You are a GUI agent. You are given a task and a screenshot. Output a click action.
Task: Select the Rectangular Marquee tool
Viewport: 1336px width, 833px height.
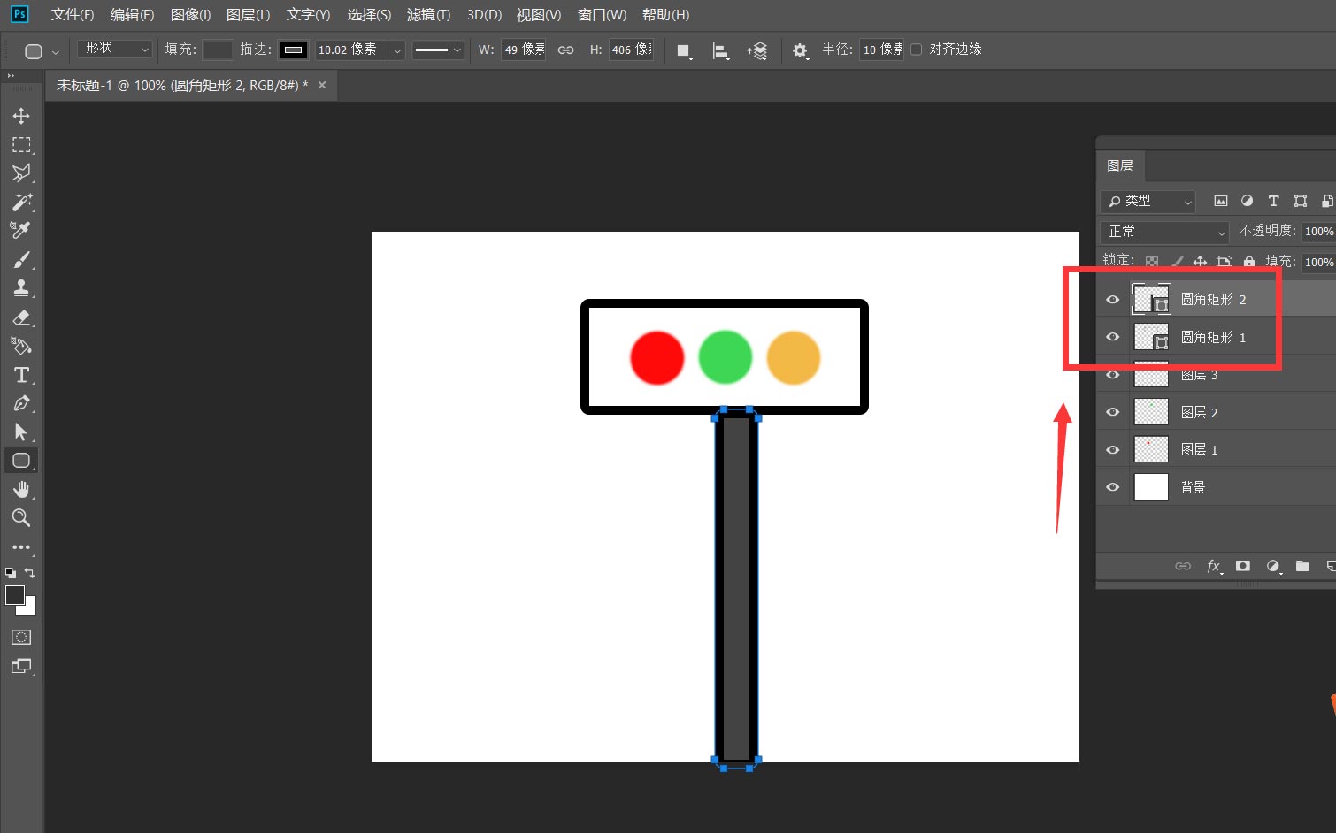pos(21,144)
